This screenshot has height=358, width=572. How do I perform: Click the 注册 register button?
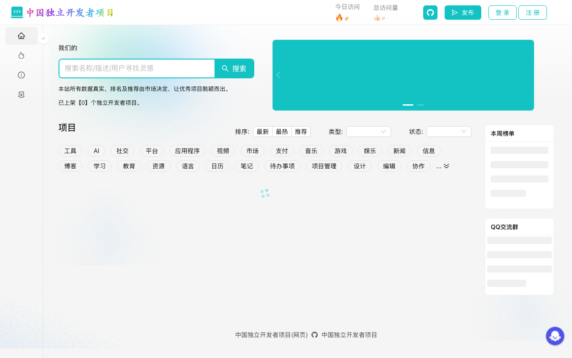click(533, 13)
